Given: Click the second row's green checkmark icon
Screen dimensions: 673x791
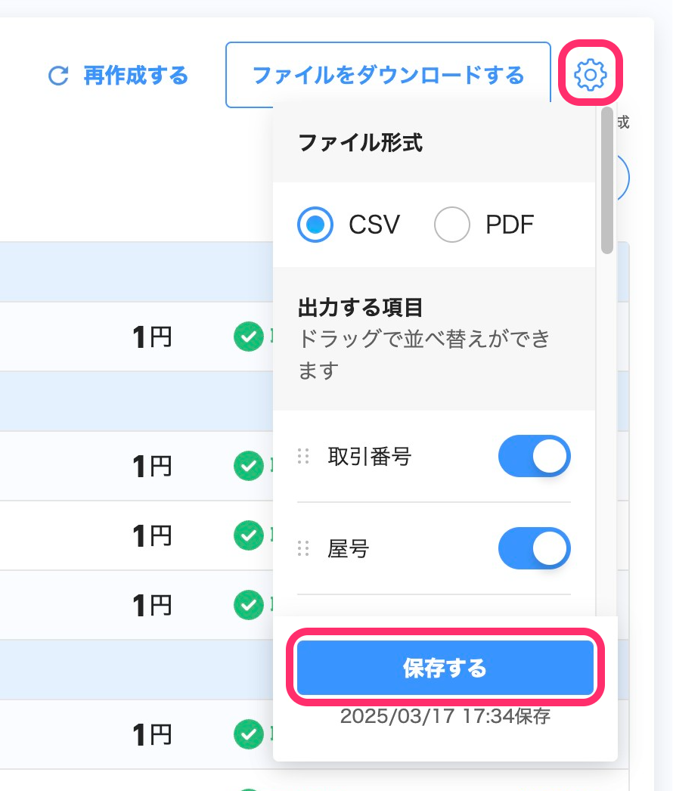Looking at the screenshot, I should 249,466.
